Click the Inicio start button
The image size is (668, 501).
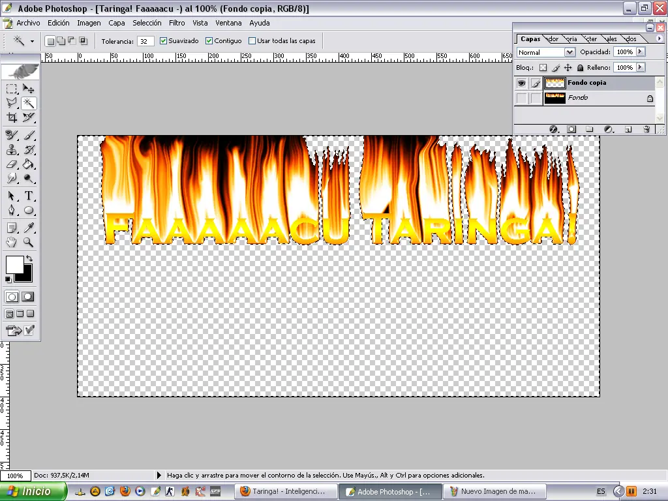coord(33,491)
